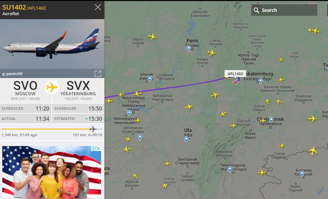The width and height of the screenshot is (328, 199).
Task: Click the Chelyabinsk airport pin marker
Action: coord(271,120)
